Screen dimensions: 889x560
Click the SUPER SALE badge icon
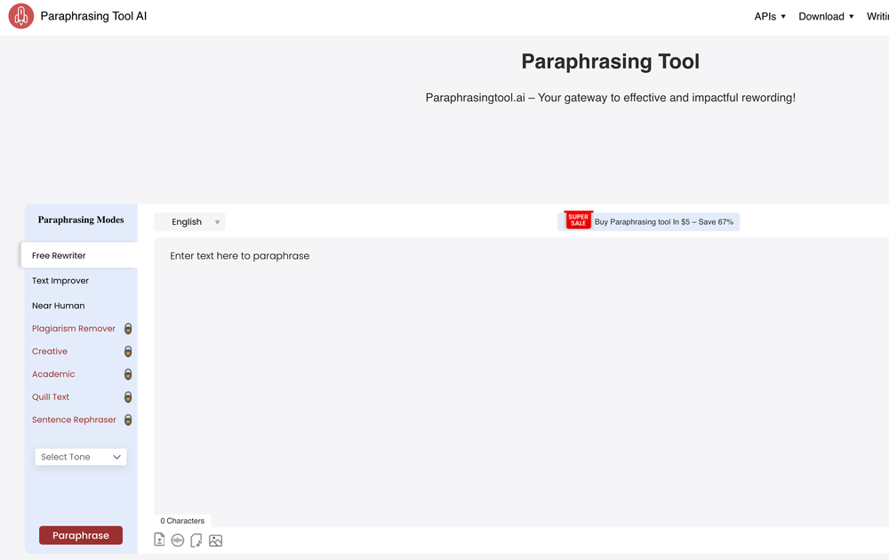pyautogui.click(x=579, y=220)
